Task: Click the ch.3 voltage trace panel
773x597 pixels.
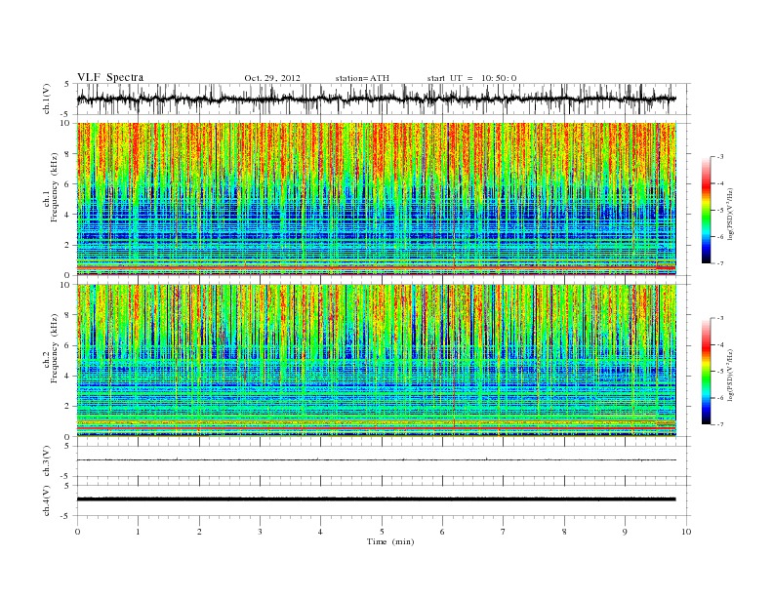Action: click(384, 461)
